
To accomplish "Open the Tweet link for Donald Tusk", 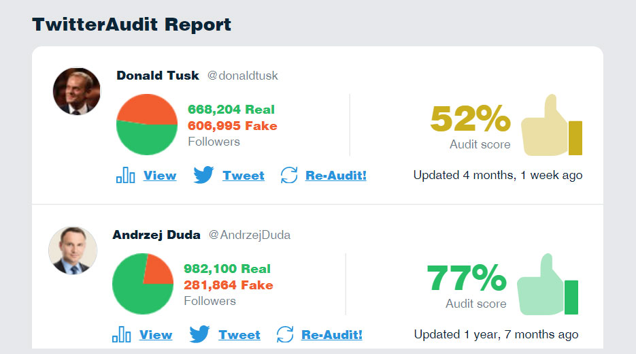I will point(244,176).
